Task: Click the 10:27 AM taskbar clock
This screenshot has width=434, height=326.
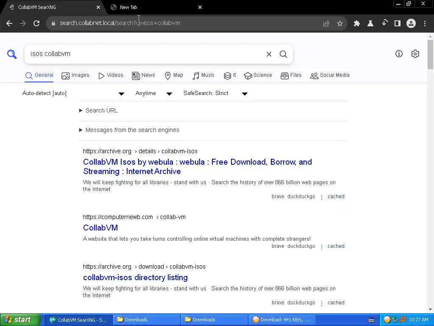Action: 418,320
